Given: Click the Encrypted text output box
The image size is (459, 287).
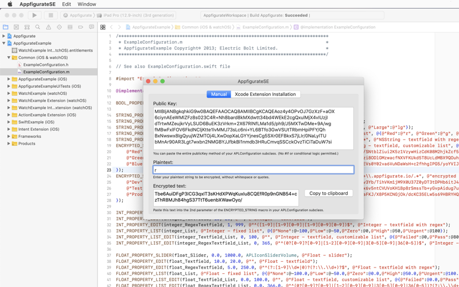Looking at the screenshot, I should [225, 198].
